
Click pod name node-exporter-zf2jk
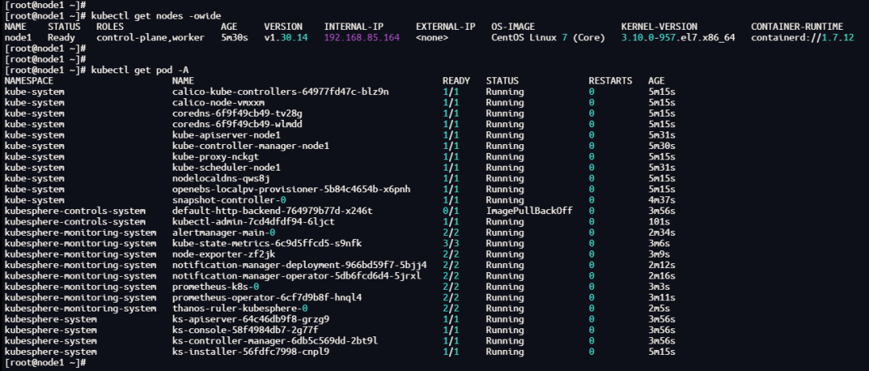tap(224, 254)
